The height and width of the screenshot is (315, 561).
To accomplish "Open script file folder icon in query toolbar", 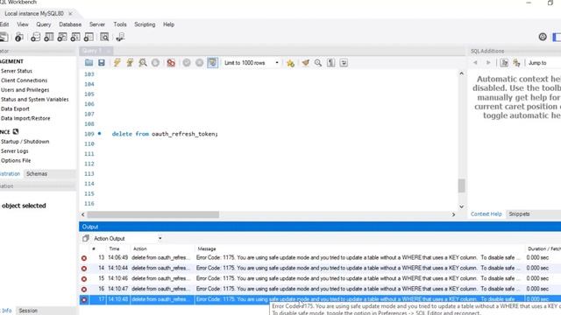I will 89,63.
